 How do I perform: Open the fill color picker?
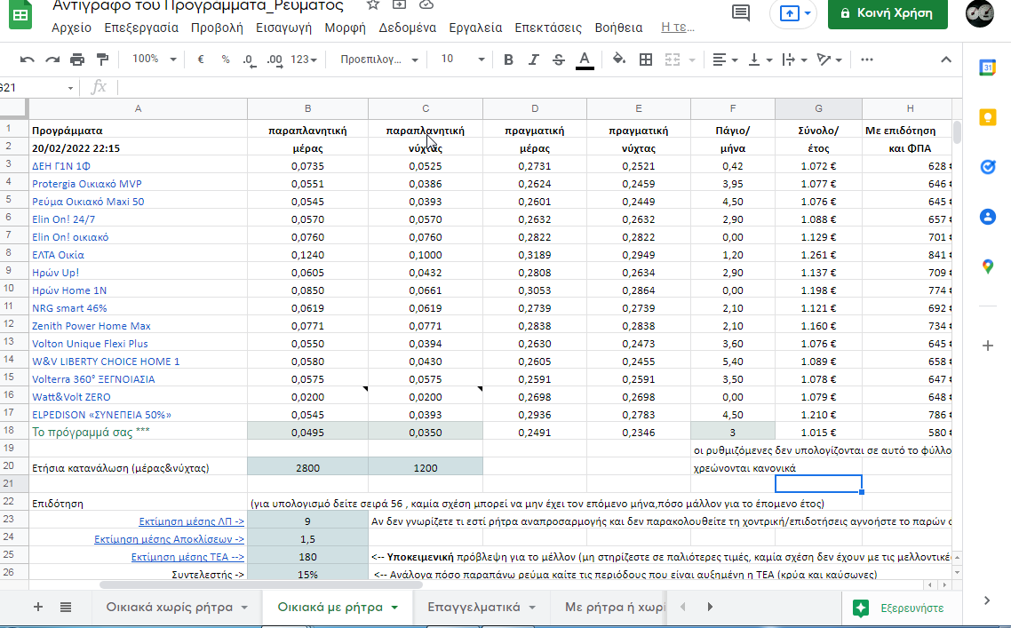(619, 60)
